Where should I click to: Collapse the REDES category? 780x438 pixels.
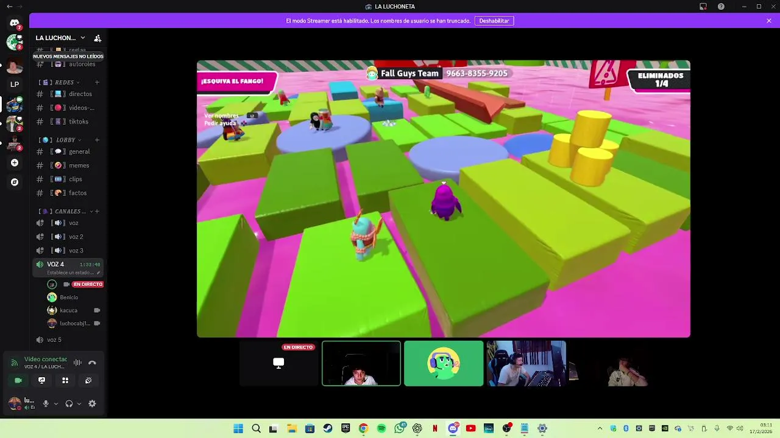[x=61, y=82]
